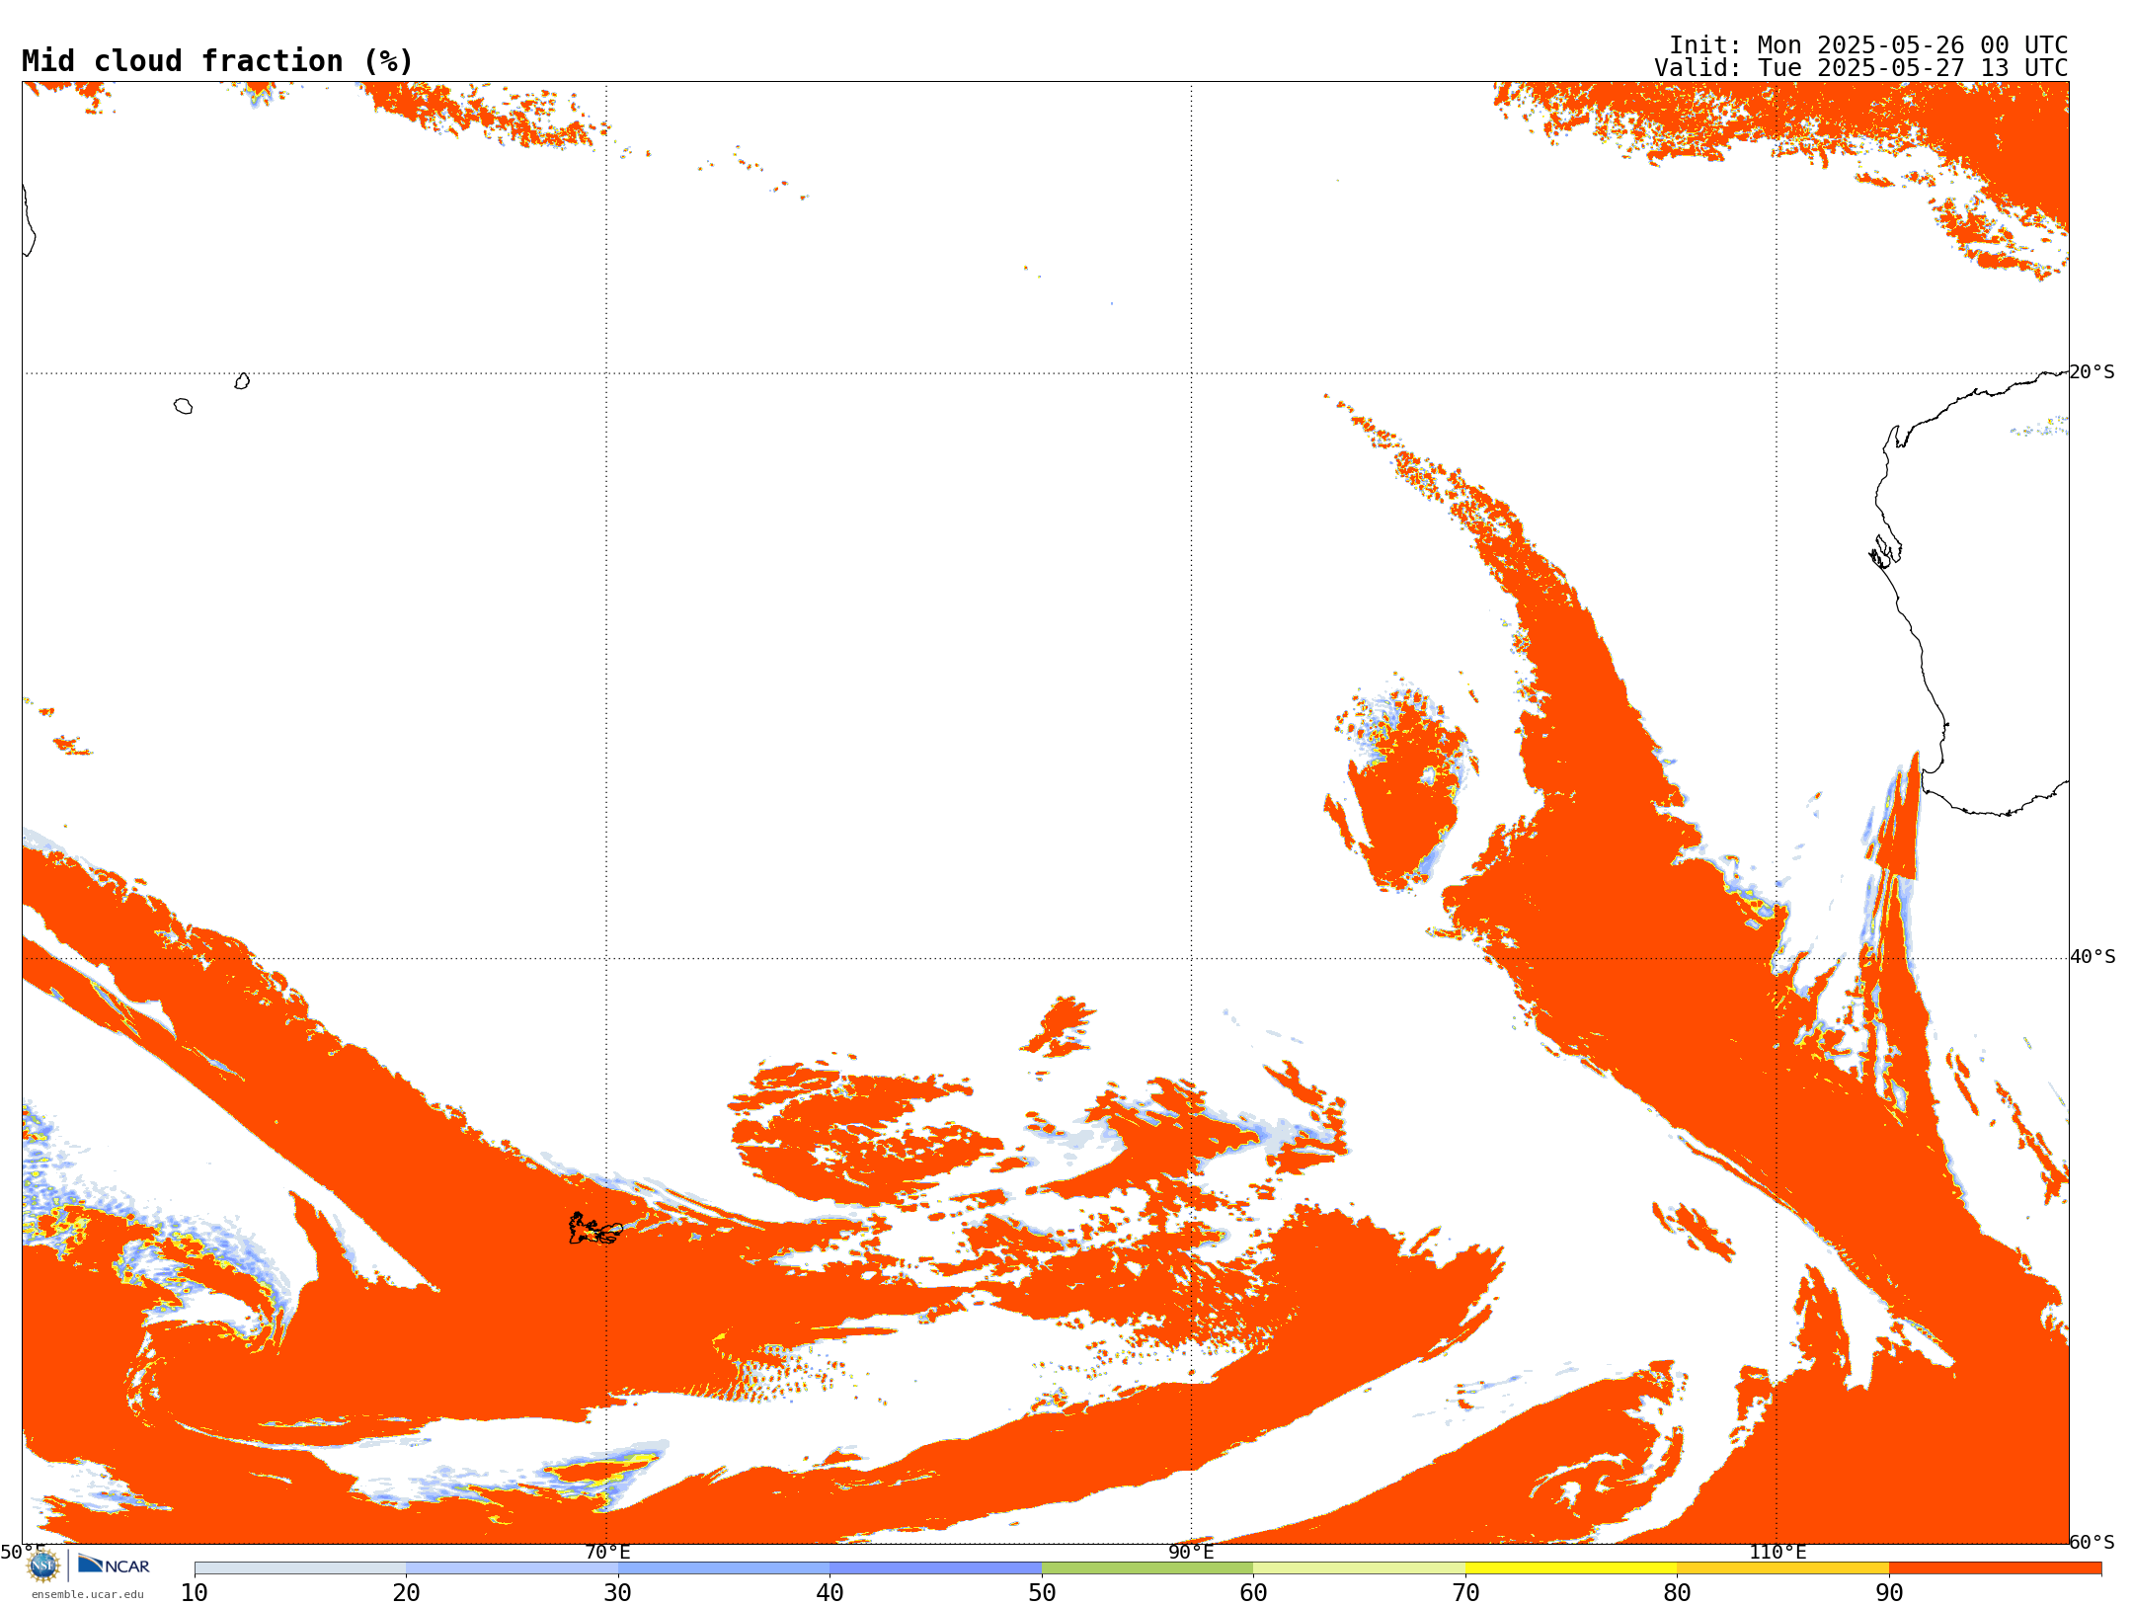The width and height of the screenshot is (2133, 1606).
Task: Pick the 10-20 pale gray-blue colorbar segment
Action: [x=300, y=1568]
